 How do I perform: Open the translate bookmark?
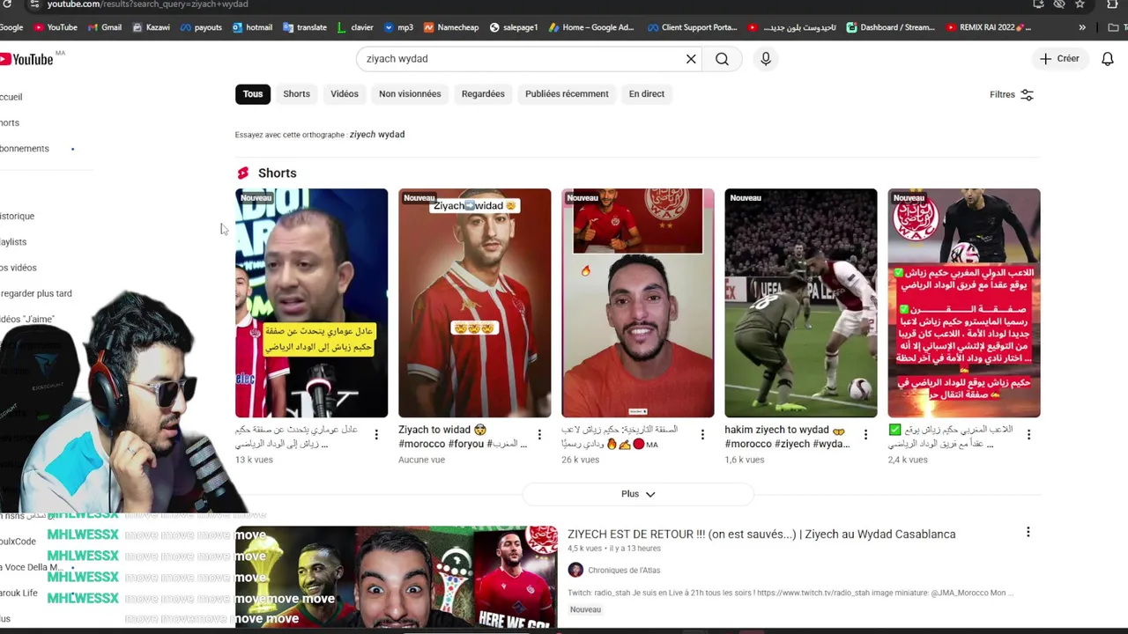pyautogui.click(x=305, y=27)
